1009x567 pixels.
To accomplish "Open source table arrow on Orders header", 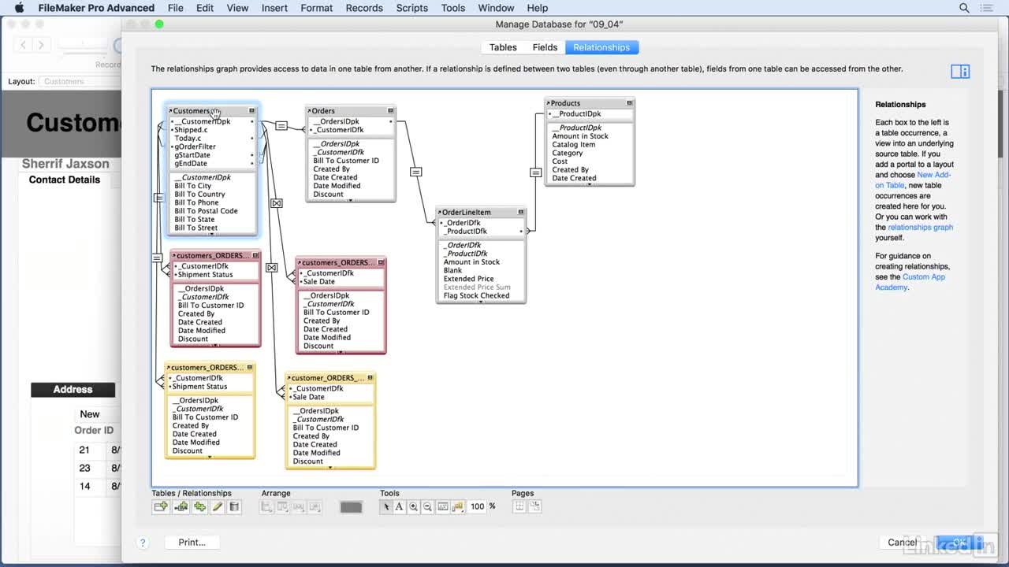I will coord(310,111).
